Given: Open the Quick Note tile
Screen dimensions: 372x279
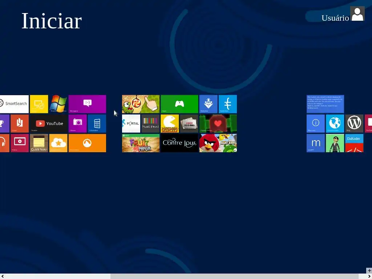Looking at the screenshot, I should [39, 143].
